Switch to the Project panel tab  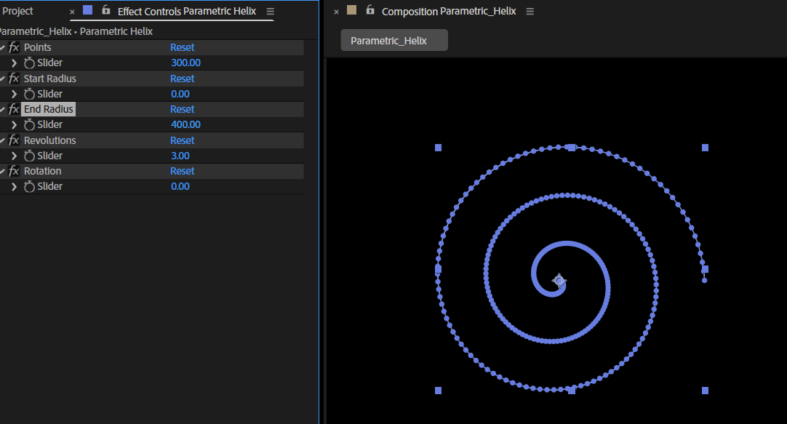pos(17,11)
